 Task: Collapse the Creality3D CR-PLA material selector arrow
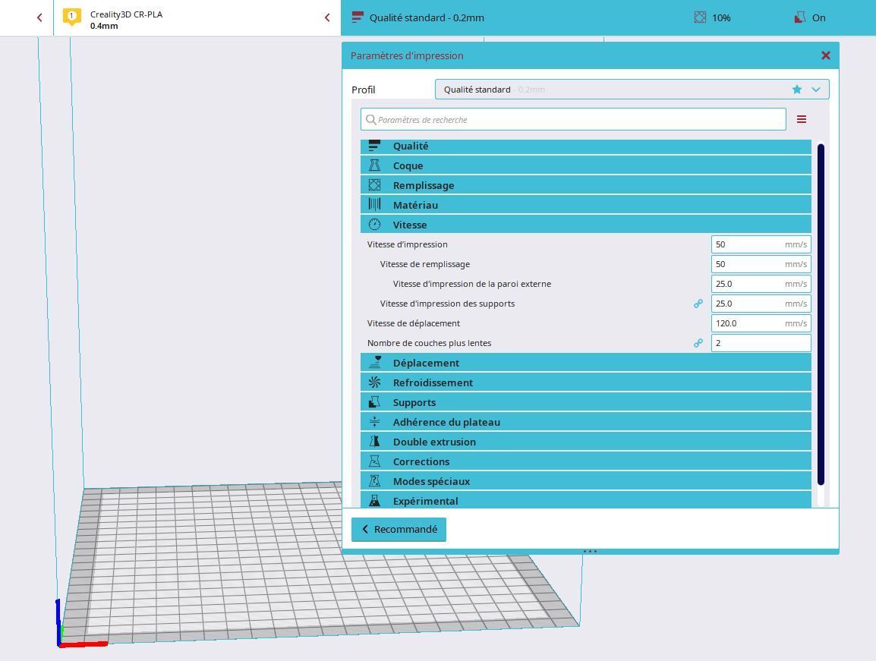327,17
